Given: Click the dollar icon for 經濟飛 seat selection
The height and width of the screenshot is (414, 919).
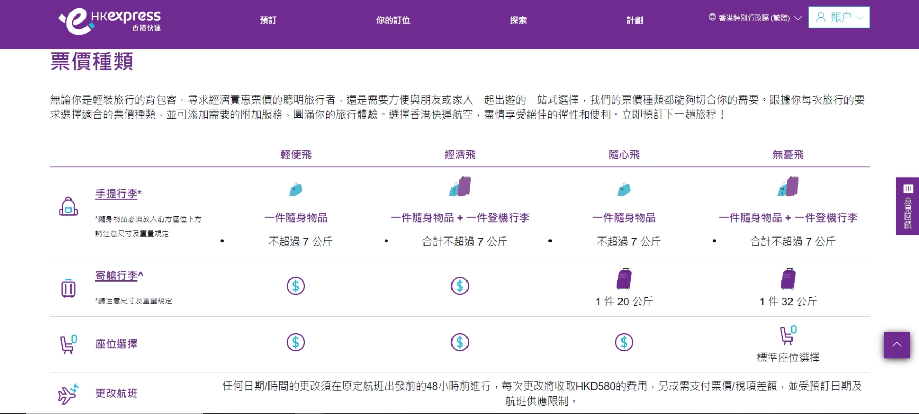Looking at the screenshot, I should (460, 343).
